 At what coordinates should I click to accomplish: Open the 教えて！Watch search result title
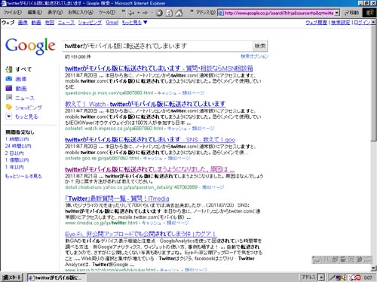[x=146, y=104]
